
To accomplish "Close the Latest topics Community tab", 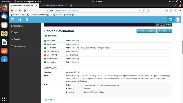I will (67, 6).
